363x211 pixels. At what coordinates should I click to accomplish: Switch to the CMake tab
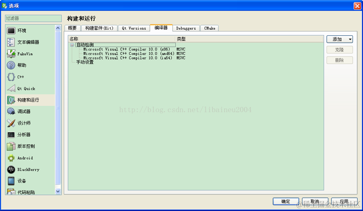[x=210, y=28]
